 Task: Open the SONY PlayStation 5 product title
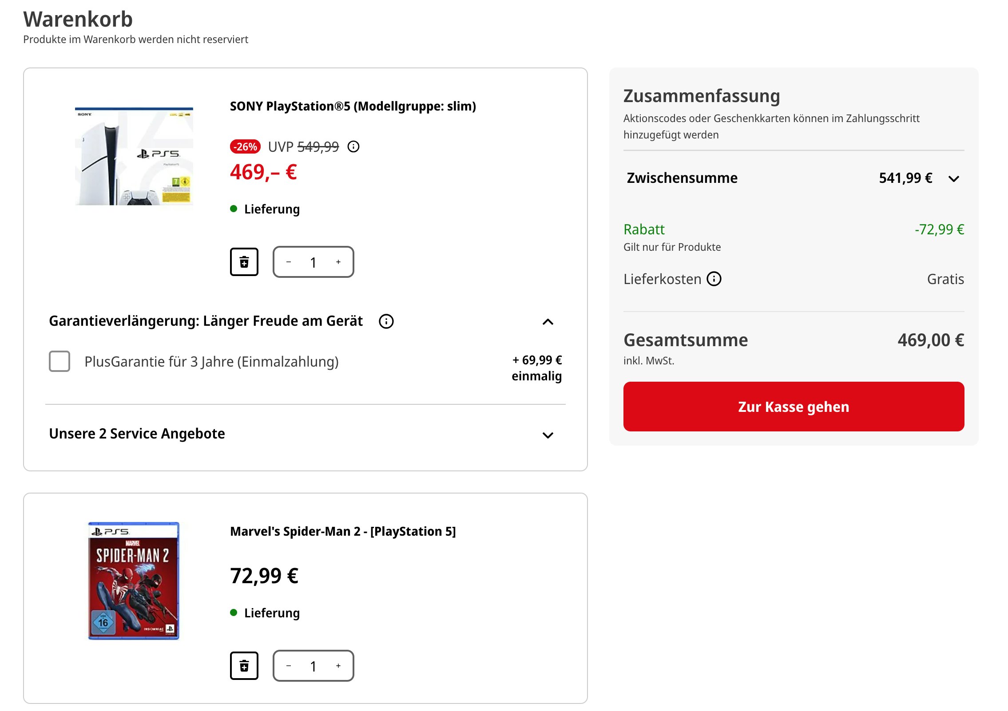(x=352, y=106)
